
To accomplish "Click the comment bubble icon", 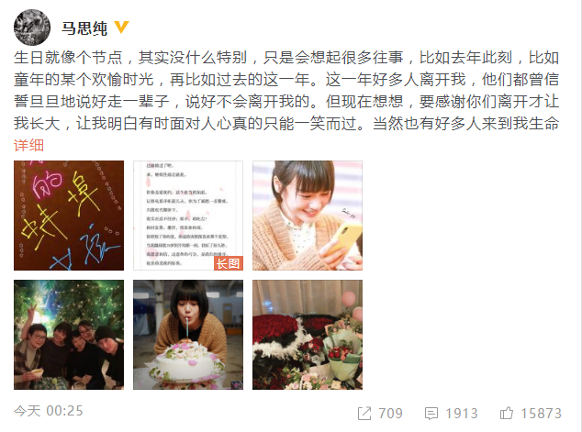I will 431,413.
